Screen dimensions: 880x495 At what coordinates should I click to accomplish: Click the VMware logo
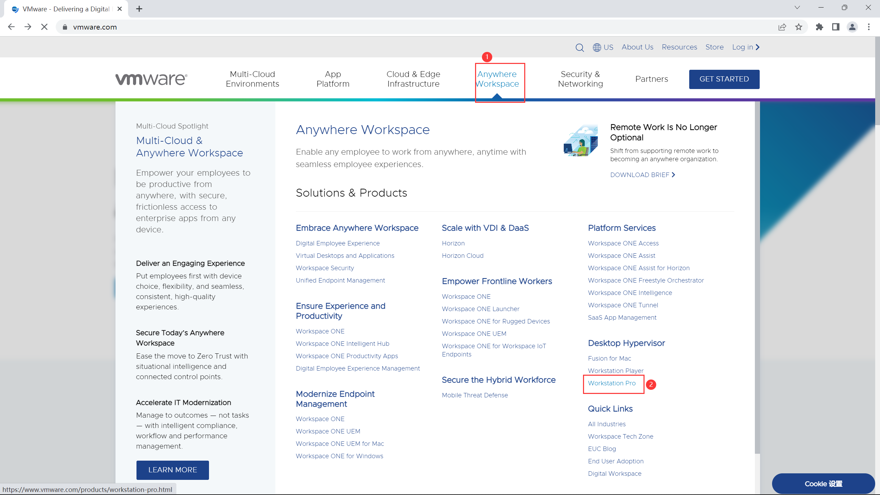(151, 79)
